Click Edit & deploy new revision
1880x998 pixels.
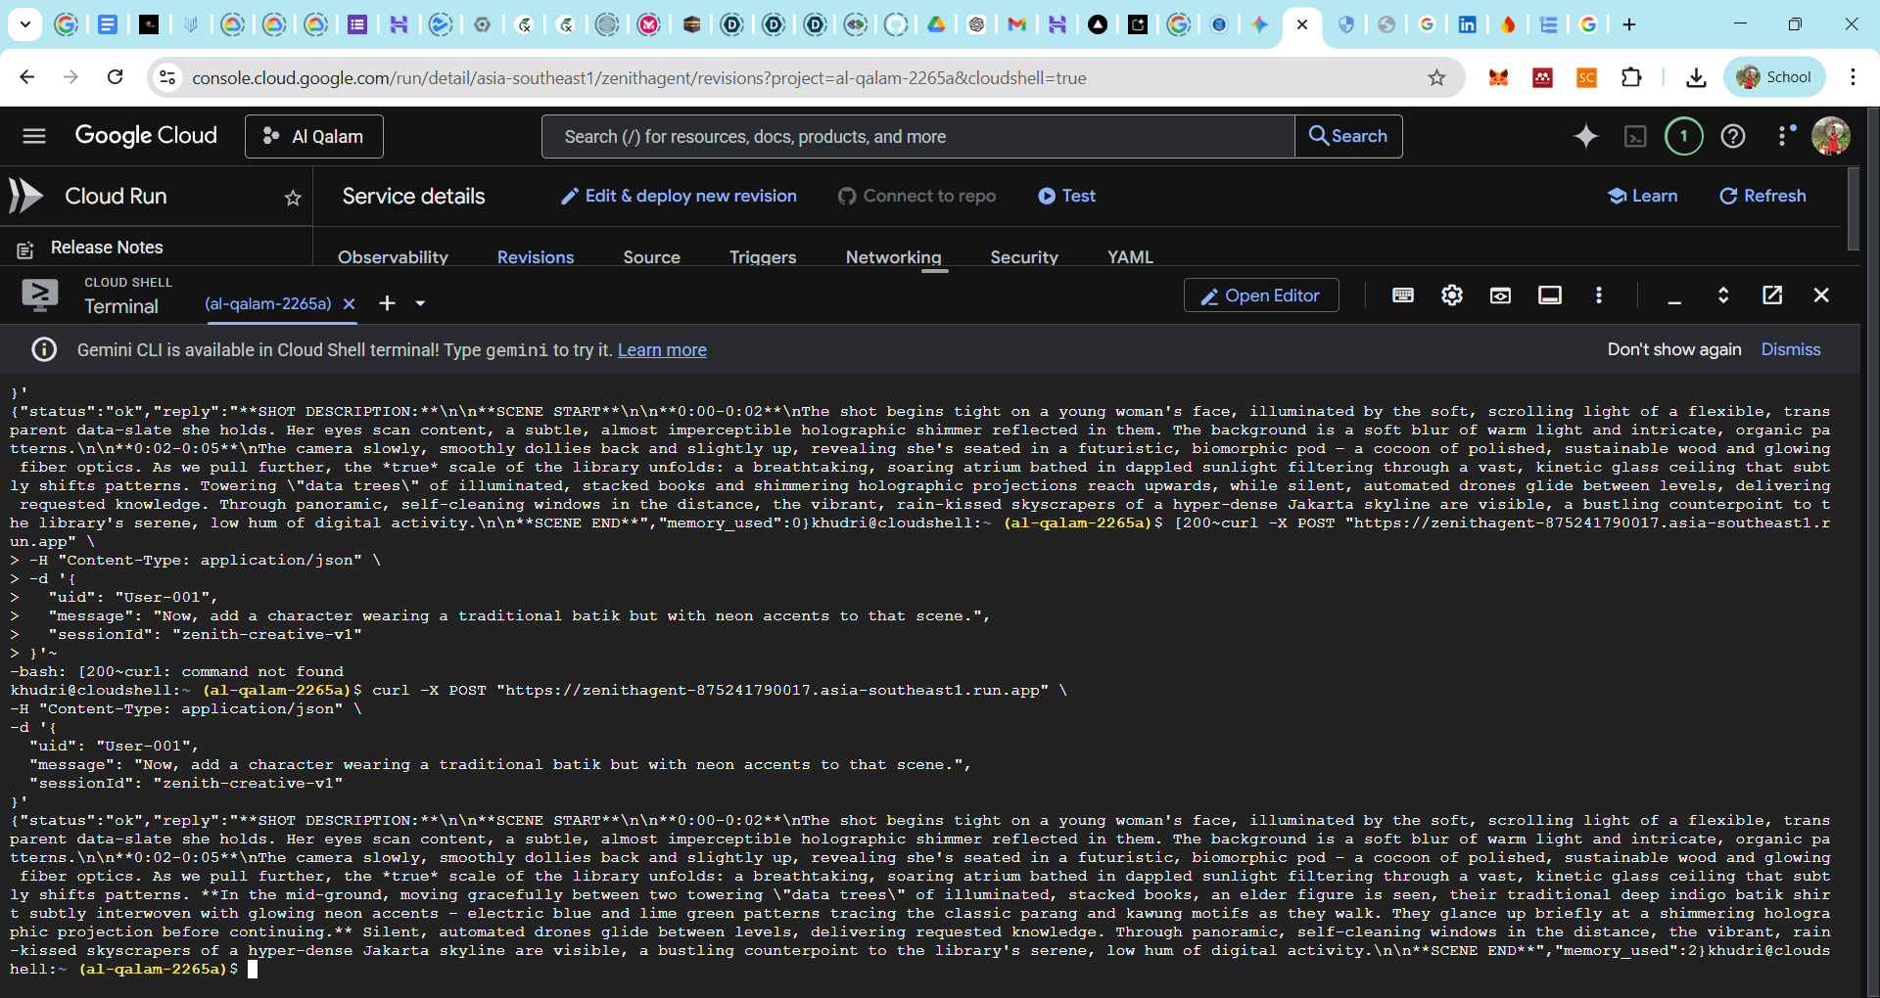(x=679, y=196)
